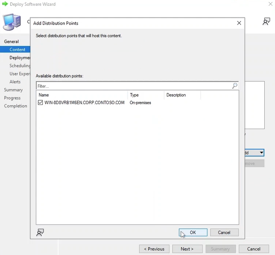275x255 pixels.
Task: Click Cancel in Deploy Software Wizard
Action: (x=254, y=249)
